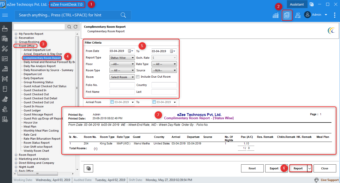Open the Source dropdown
The width and height of the screenshot is (340, 183).
[164, 71]
